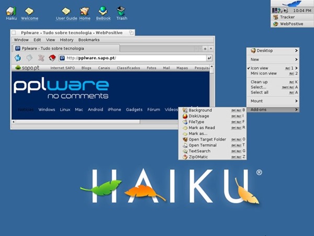The image size is (314, 236).
Task: Open the History menu
Action: (66, 40)
